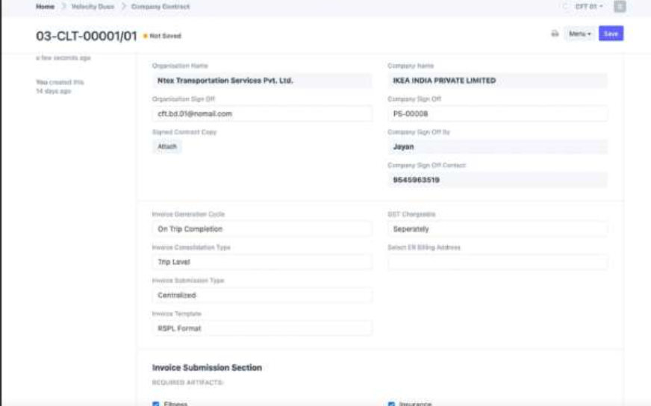The width and height of the screenshot is (651, 406).
Task: Open the Company Contract breadcrumb link
Action: coord(161,7)
